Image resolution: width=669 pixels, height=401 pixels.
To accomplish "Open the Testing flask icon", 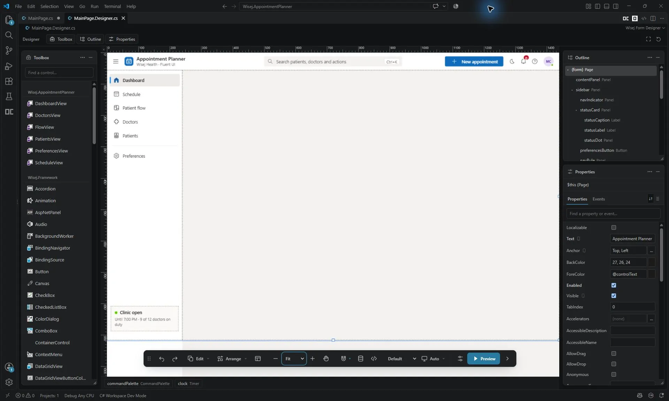I will click(9, 96).
